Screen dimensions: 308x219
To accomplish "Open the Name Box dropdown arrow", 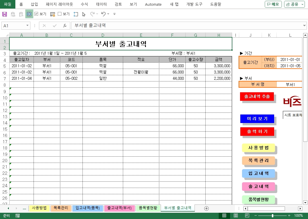I will point(28,26).
